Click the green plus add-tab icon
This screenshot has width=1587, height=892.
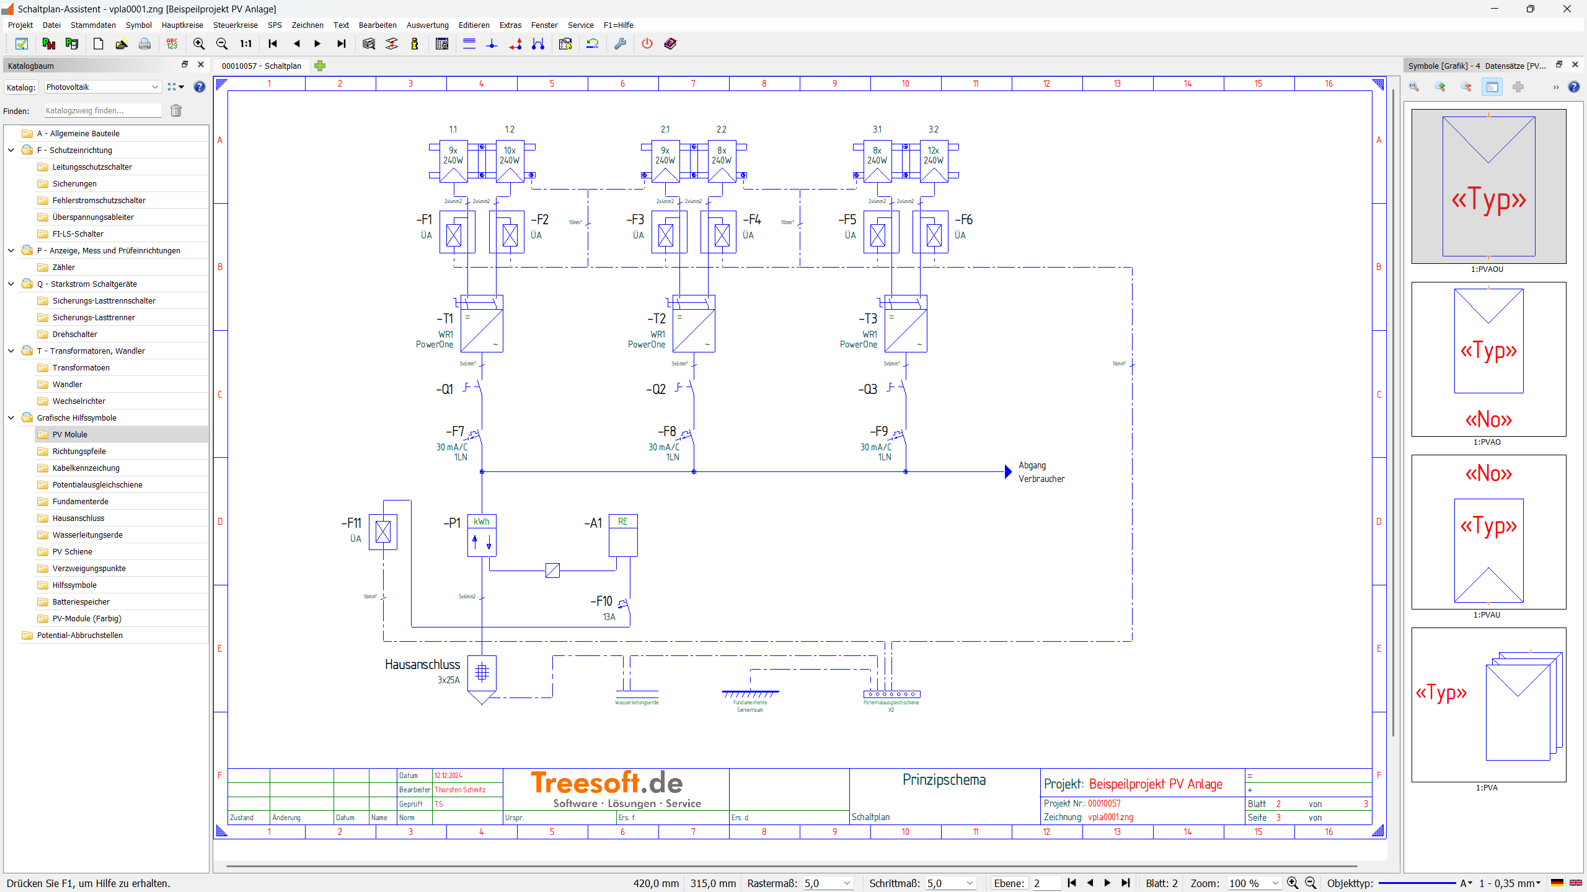click(x=320, y=66)
